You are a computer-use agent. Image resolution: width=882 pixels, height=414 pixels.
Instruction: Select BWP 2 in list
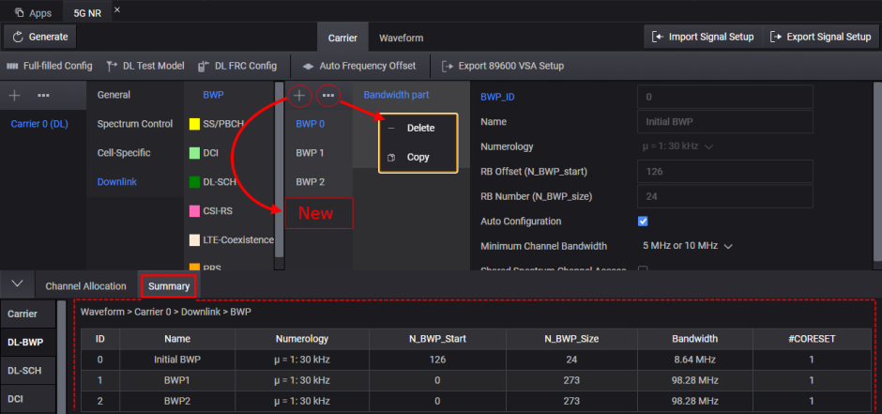311,182
